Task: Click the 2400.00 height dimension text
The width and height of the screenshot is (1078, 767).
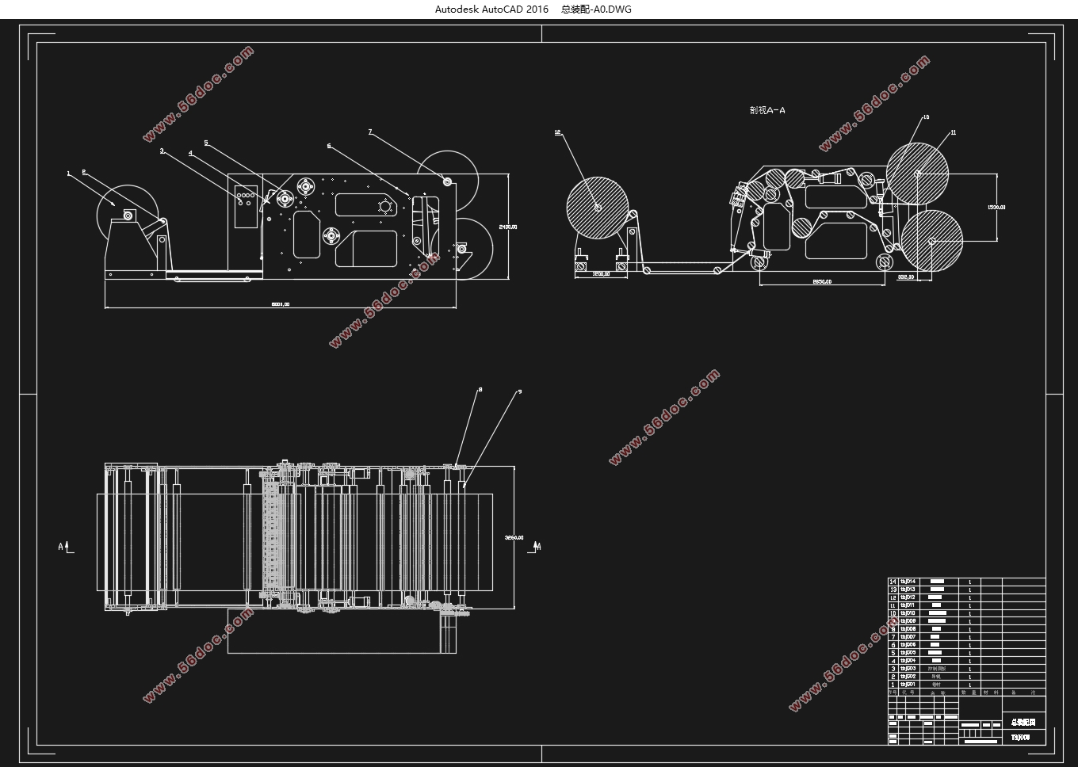Action: pyautogui.click(x=507, y=227)
